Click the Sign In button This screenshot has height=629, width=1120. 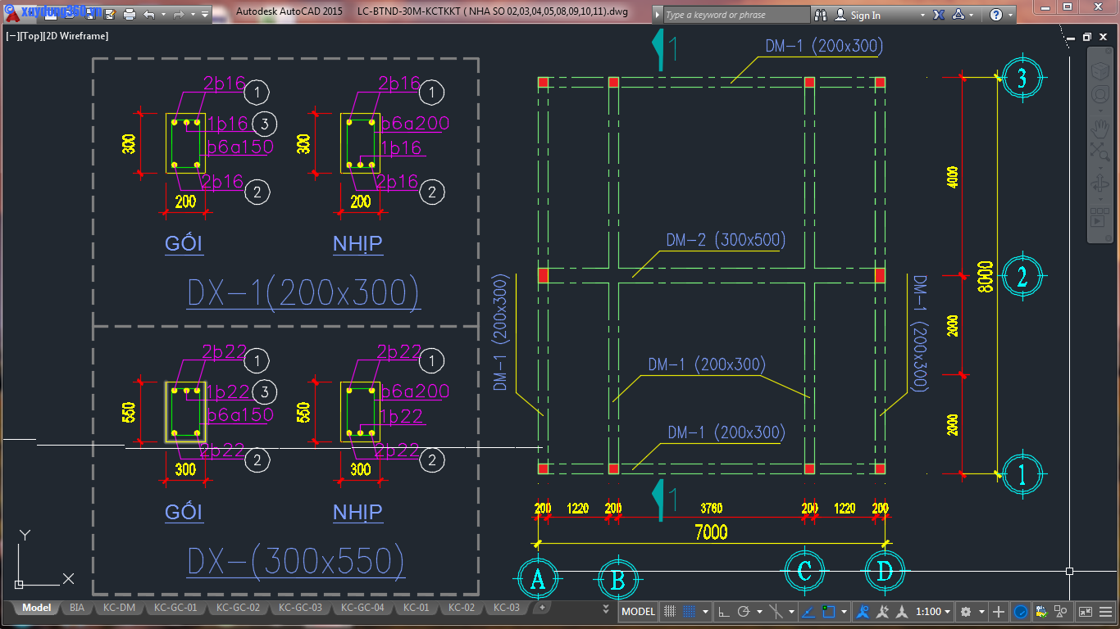[x=865, y=15]
